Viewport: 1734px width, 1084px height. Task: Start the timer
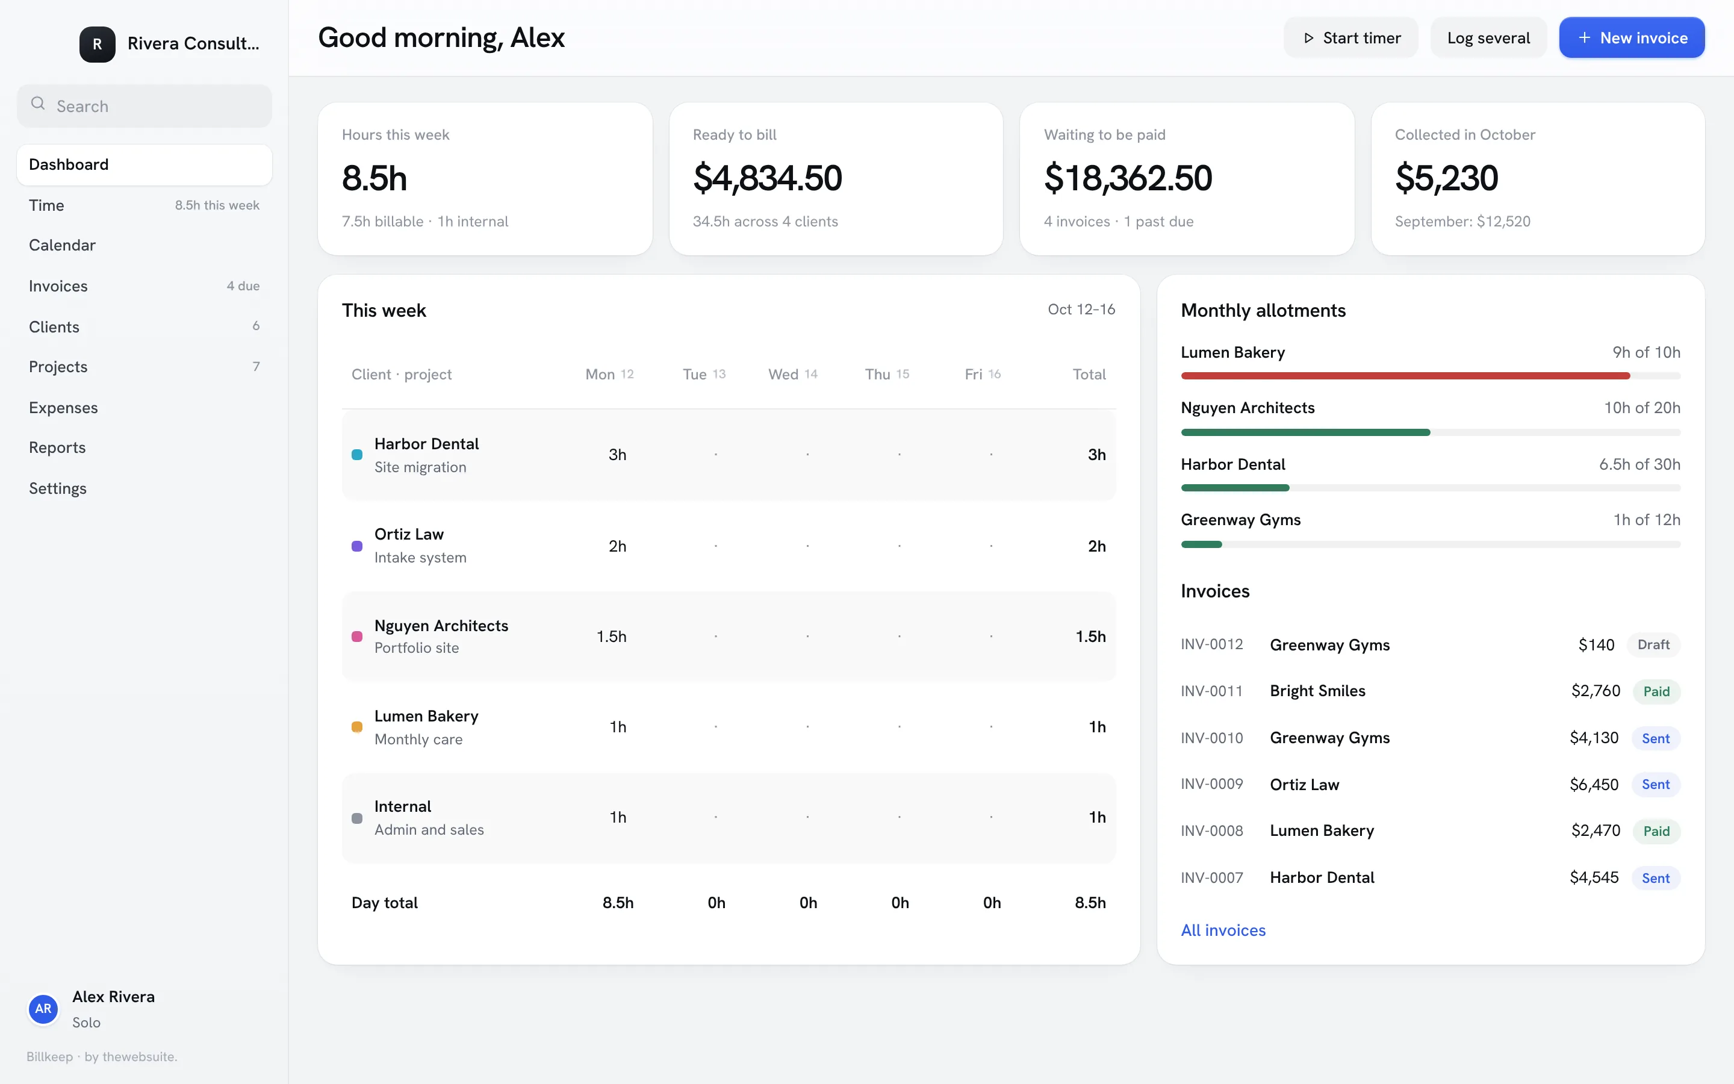(x=1350, y=38)
